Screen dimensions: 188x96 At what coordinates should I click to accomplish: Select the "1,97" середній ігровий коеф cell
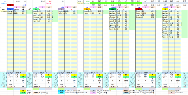[93, 91]
